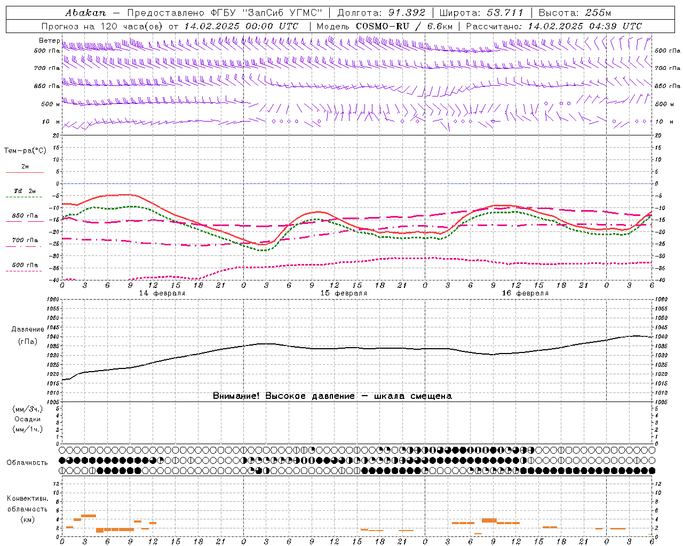Select the Конвективн. convective cloud label
Screen dimensions: 683x546
tap(27, 499)
